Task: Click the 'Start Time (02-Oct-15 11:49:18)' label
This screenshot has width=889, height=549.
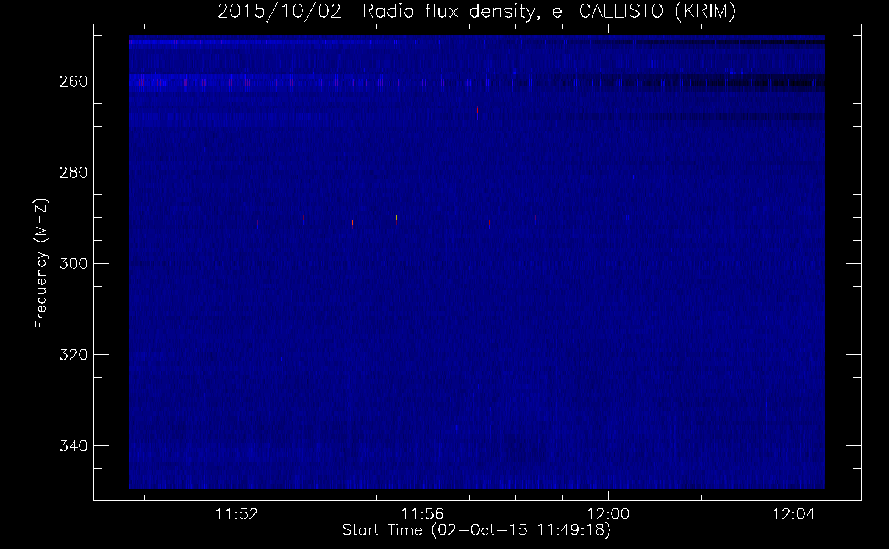Action: pyautogui.click(x=476, y=530)
